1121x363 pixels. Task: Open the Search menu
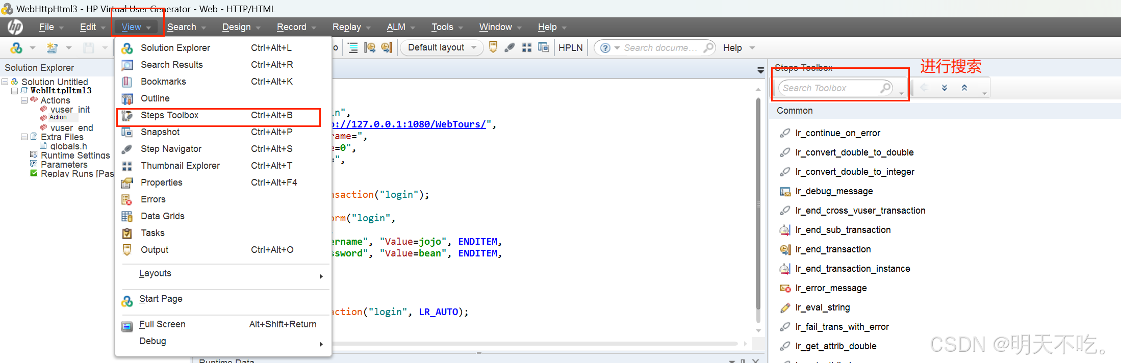point(186,27)
